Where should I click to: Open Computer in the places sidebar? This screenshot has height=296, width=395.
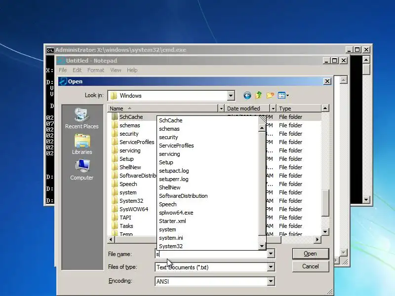(x=81, y=170)
